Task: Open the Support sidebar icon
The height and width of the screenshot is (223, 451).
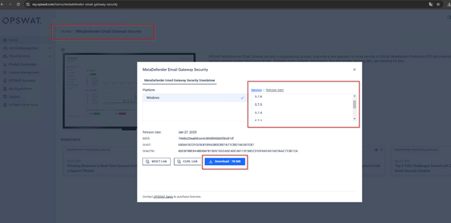Action: click(x=5, y=97)
